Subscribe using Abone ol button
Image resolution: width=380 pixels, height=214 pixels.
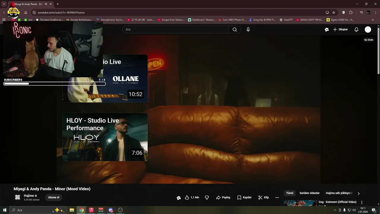tap(54, 197)
